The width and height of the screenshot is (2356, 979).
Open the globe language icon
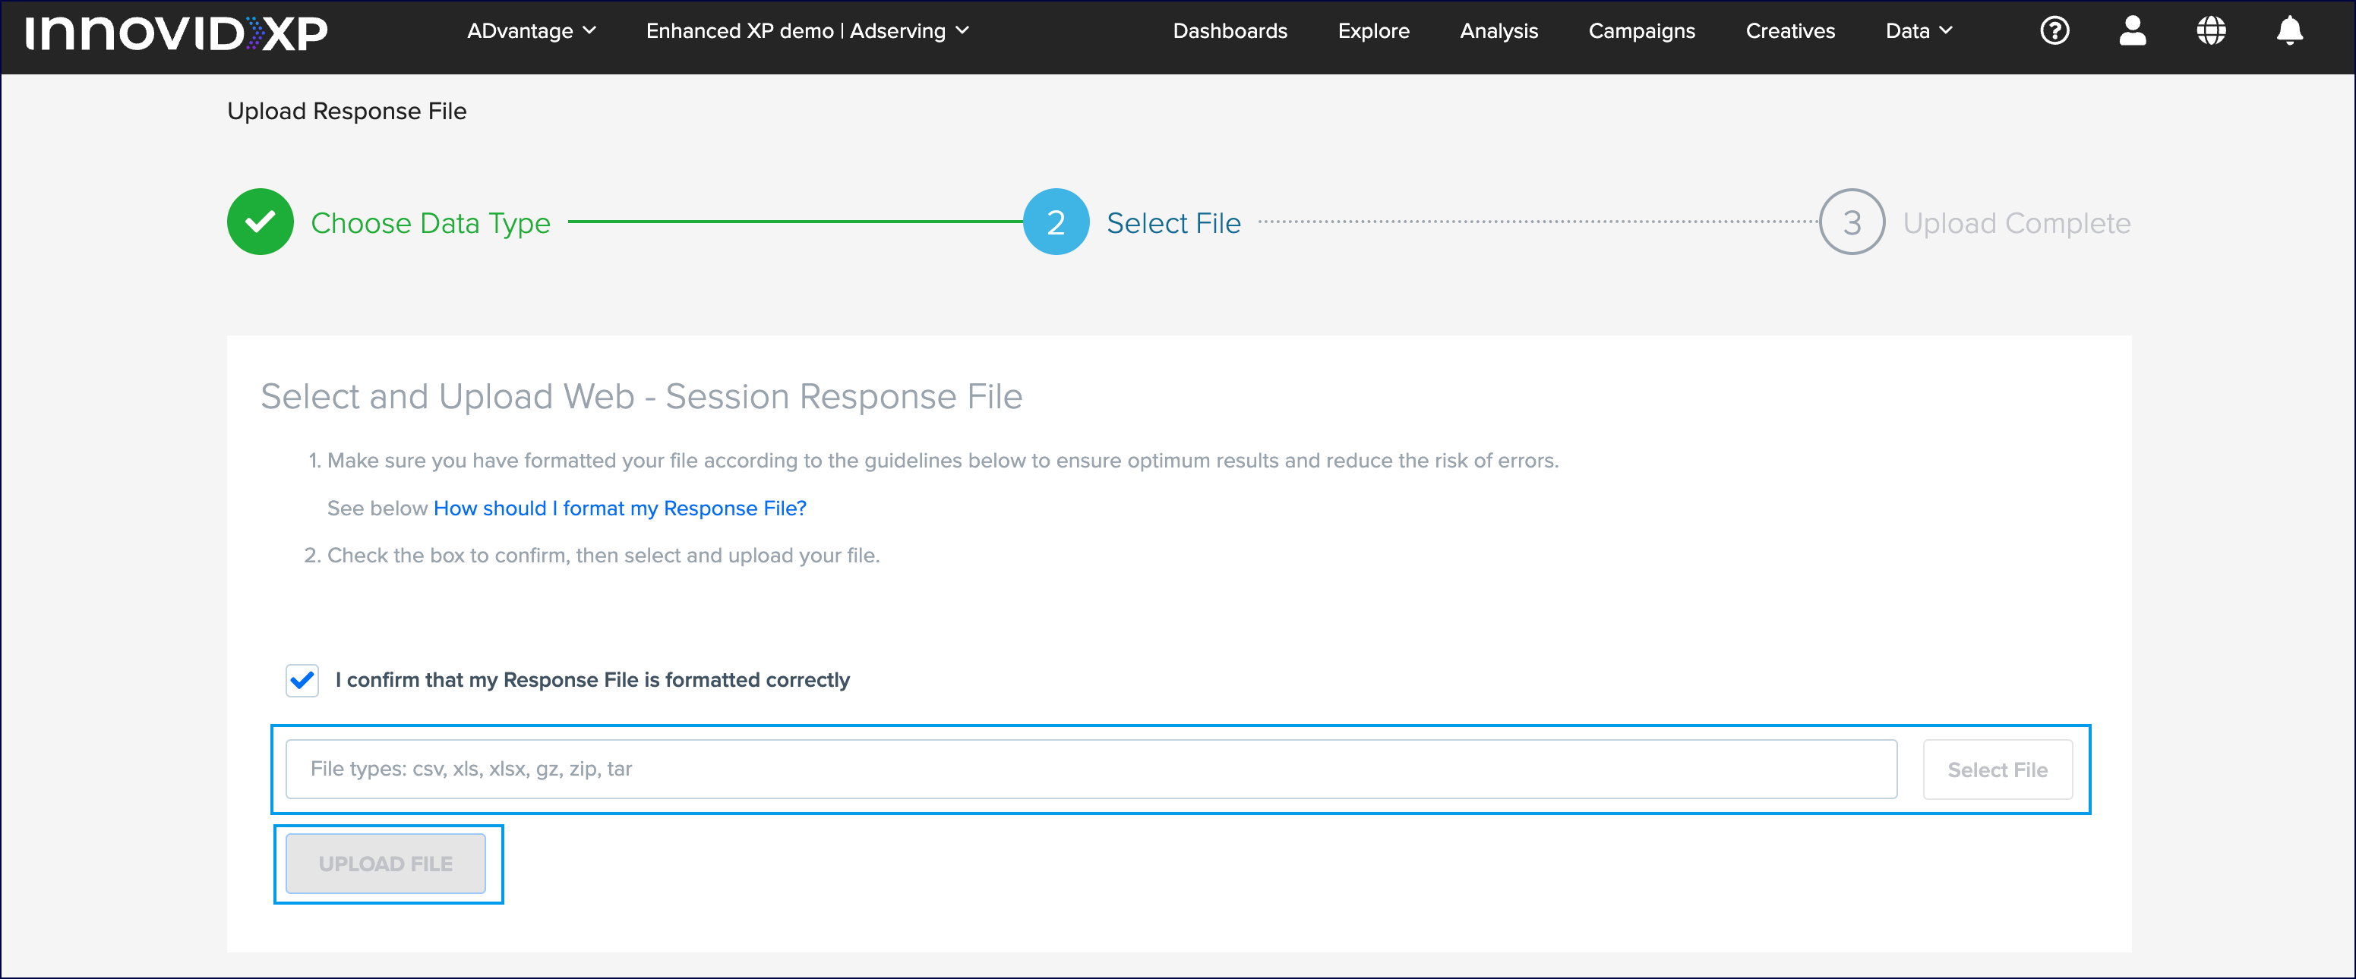click(x=2211, y=31)
